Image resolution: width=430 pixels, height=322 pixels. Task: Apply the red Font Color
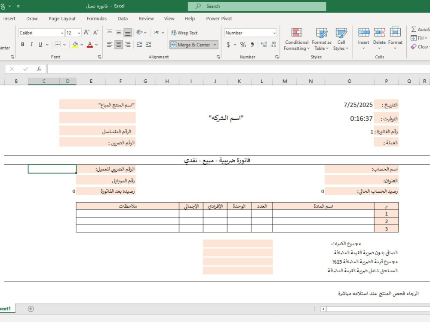point(90,44)
